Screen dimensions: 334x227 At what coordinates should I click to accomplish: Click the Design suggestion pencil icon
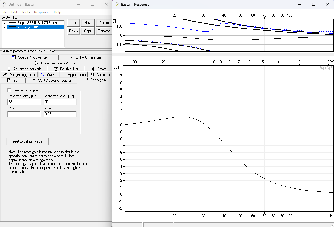(x=5, y=74)
